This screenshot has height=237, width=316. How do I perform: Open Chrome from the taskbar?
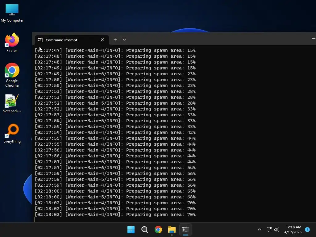coord(158,230)
